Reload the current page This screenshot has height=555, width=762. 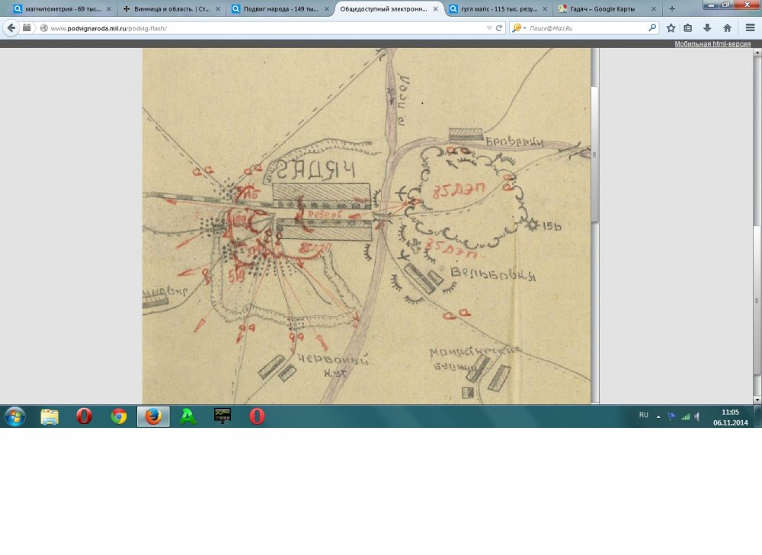498,28
